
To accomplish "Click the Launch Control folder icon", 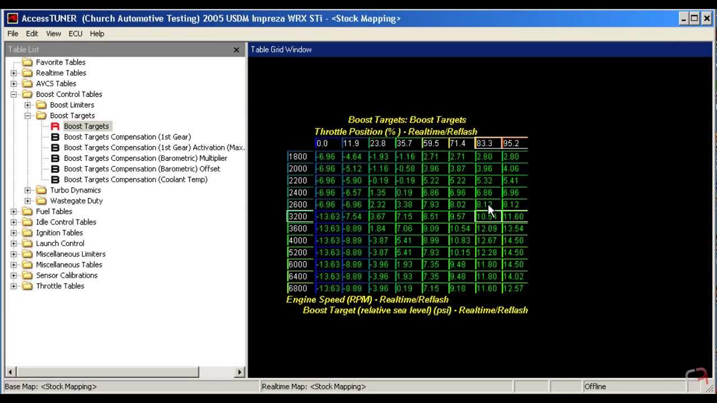I will point(27,243).
